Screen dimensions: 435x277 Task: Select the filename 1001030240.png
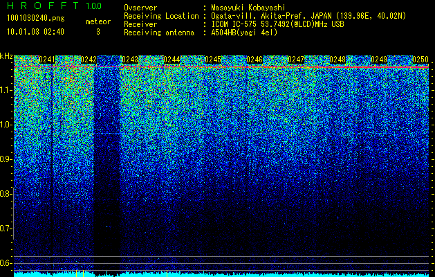click(36, 18)
